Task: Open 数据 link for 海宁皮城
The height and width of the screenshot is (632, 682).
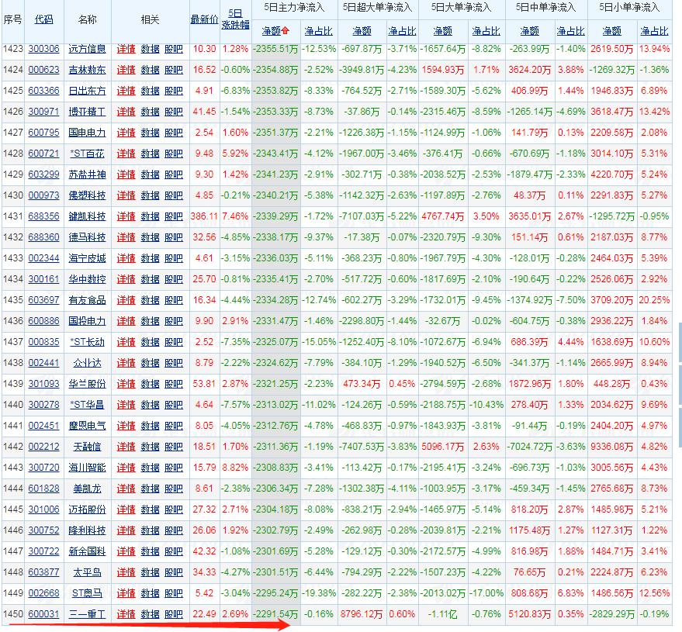Action: pos(150,258)
